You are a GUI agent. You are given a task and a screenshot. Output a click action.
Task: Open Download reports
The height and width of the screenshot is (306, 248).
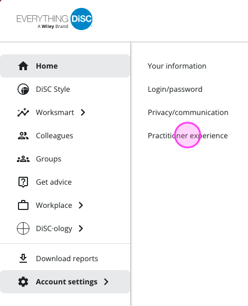[x=67, y=259]
